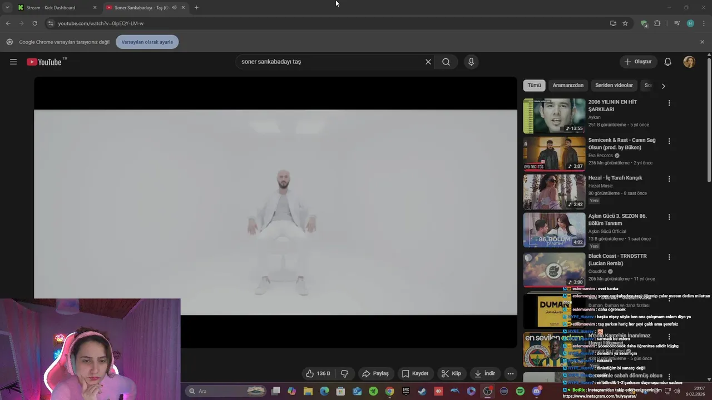Viewport: 712px width, 400px height.
Task: Open options for Aşkın Gücü 3. Sezon video
Action: click(669, 217)
